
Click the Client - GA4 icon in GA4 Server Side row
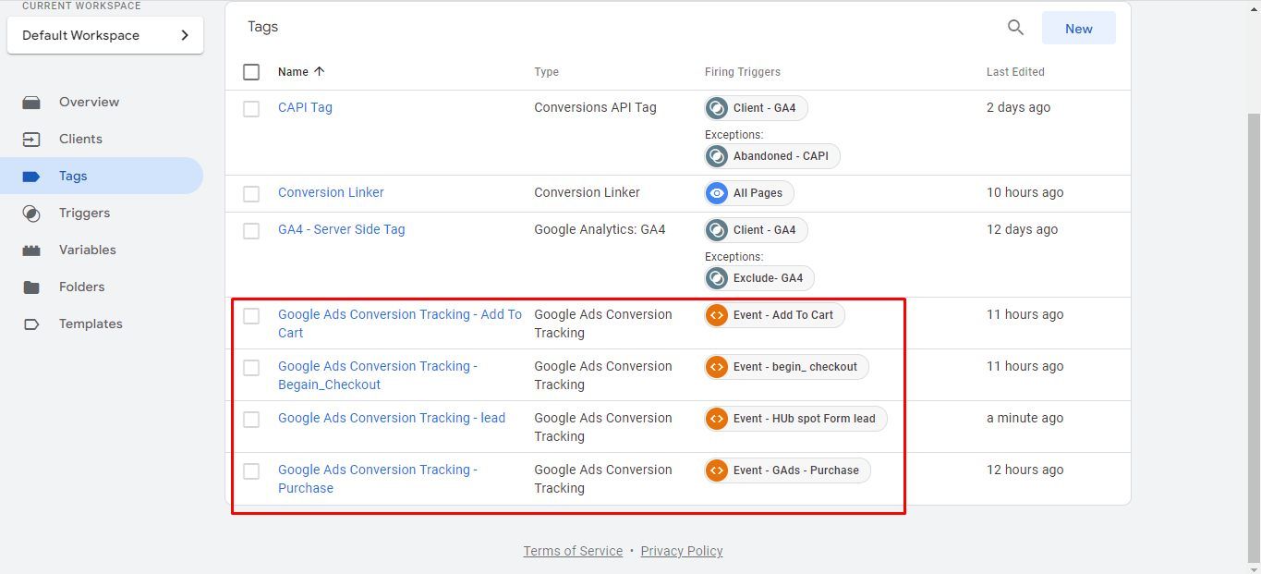point(717,230)
